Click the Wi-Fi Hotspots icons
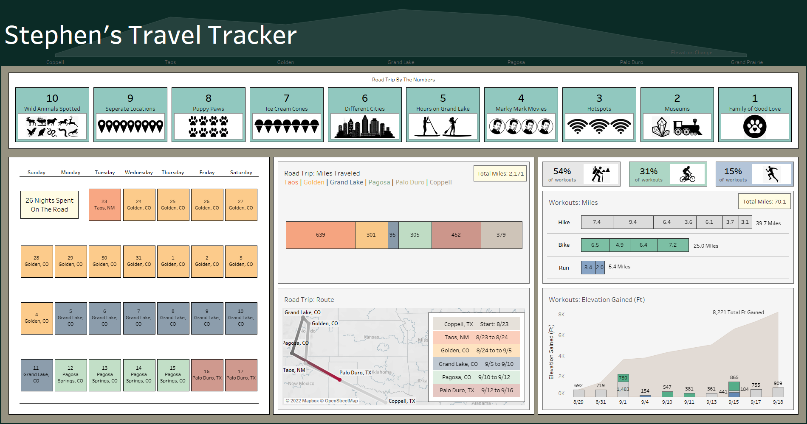The height and width of the screenshot is (424, 807). (599, 126)
